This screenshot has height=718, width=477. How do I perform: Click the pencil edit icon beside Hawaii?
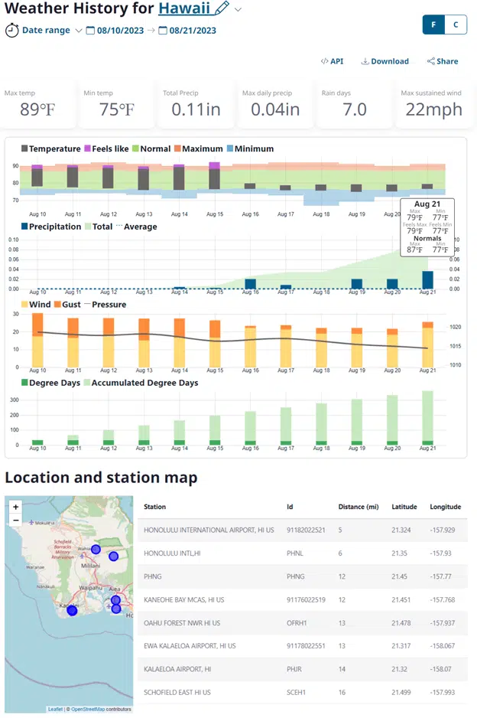click(222, 8)
